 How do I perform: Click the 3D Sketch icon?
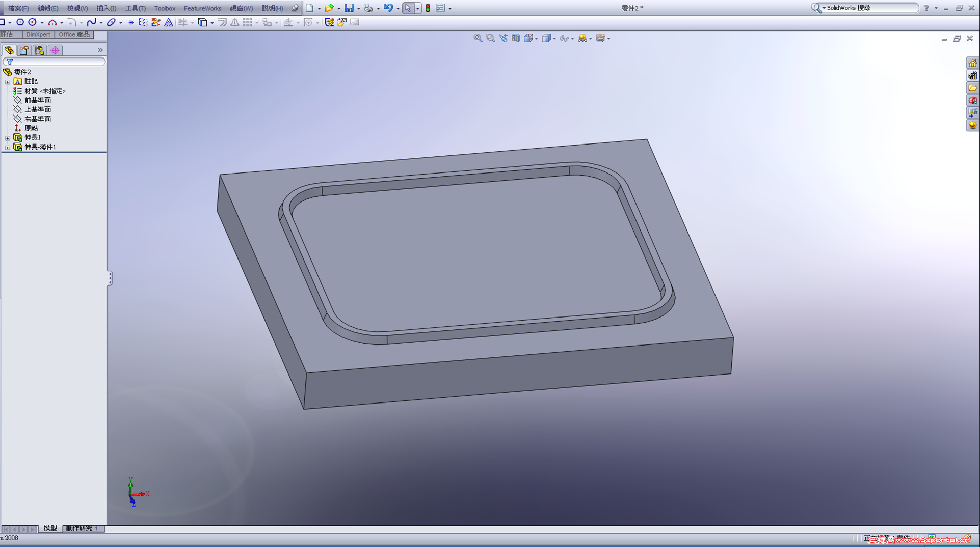click(x=156, y=22)
